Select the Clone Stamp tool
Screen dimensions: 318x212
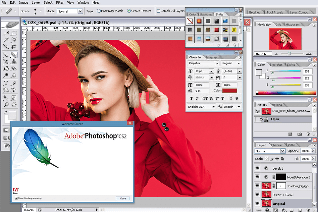(14, 62)
